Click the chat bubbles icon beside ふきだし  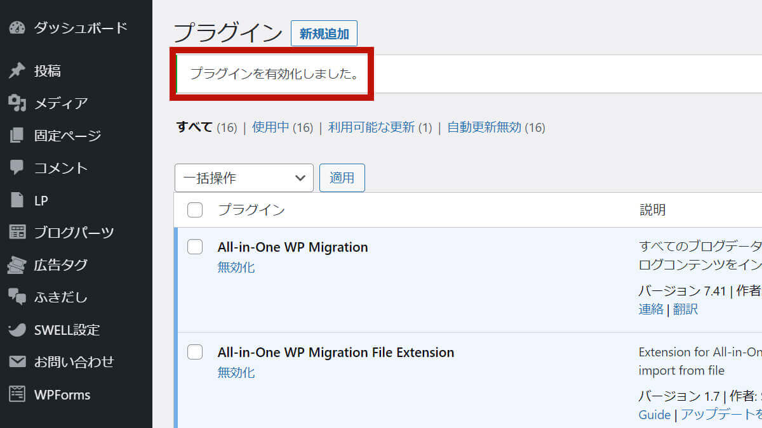click(x=17, y=297)
